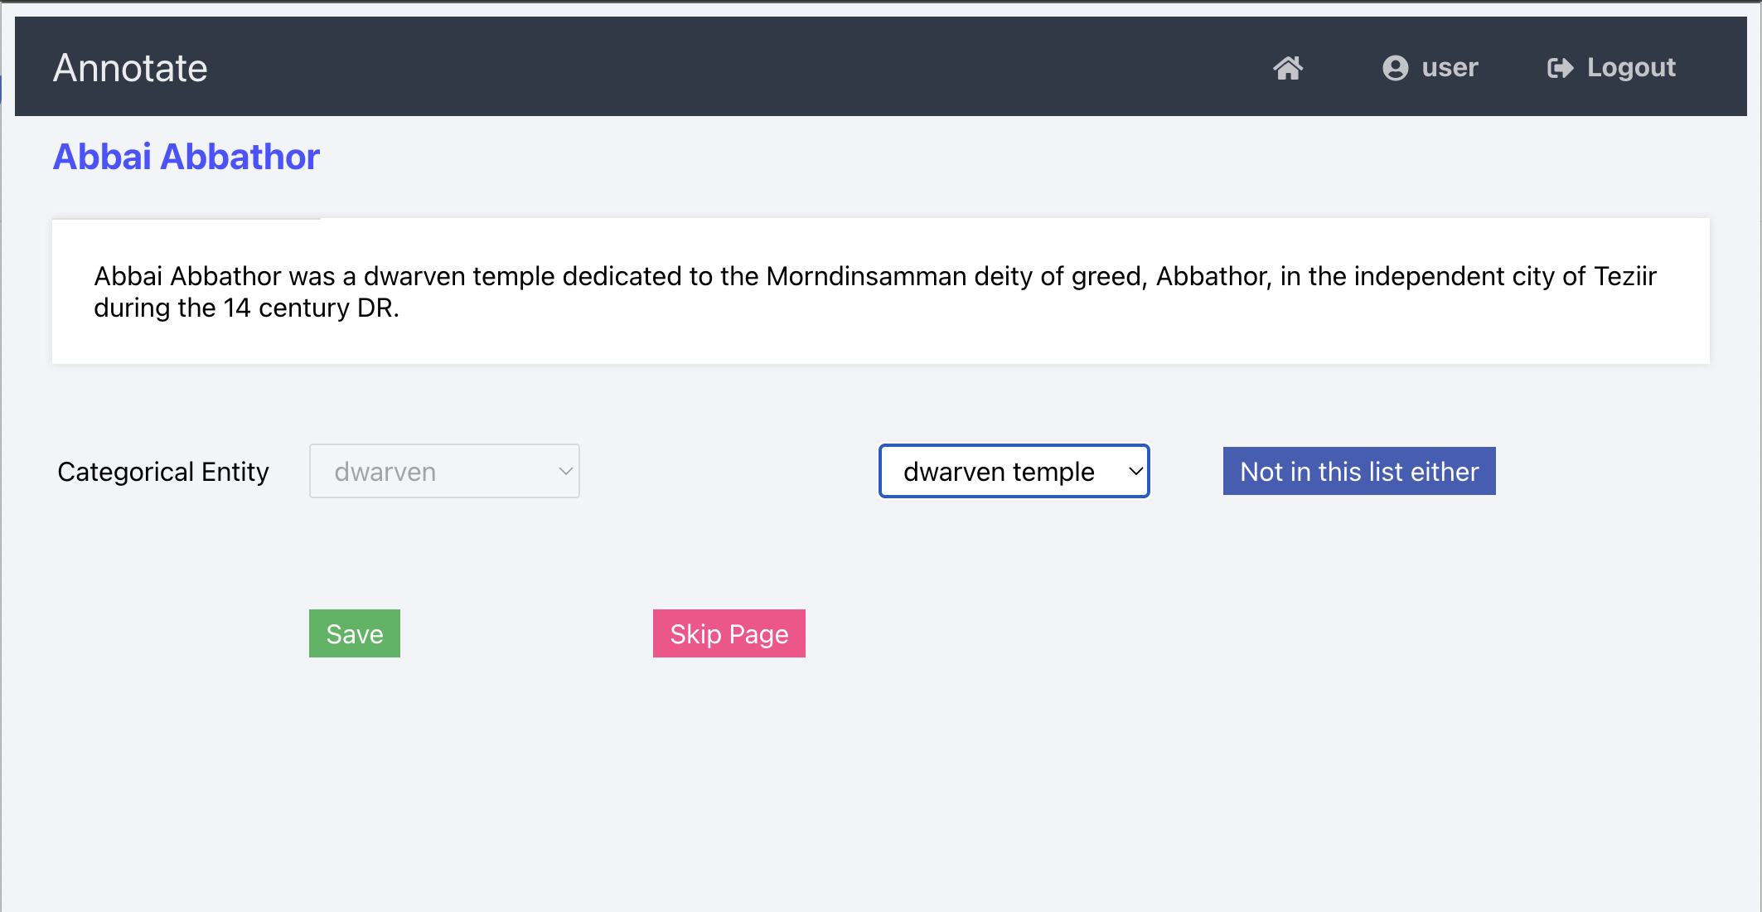This screenshot has width=1762, height=912.
Task: Click the Categorical Entity label
Action: pyautogui.click(x=163, y=472)
